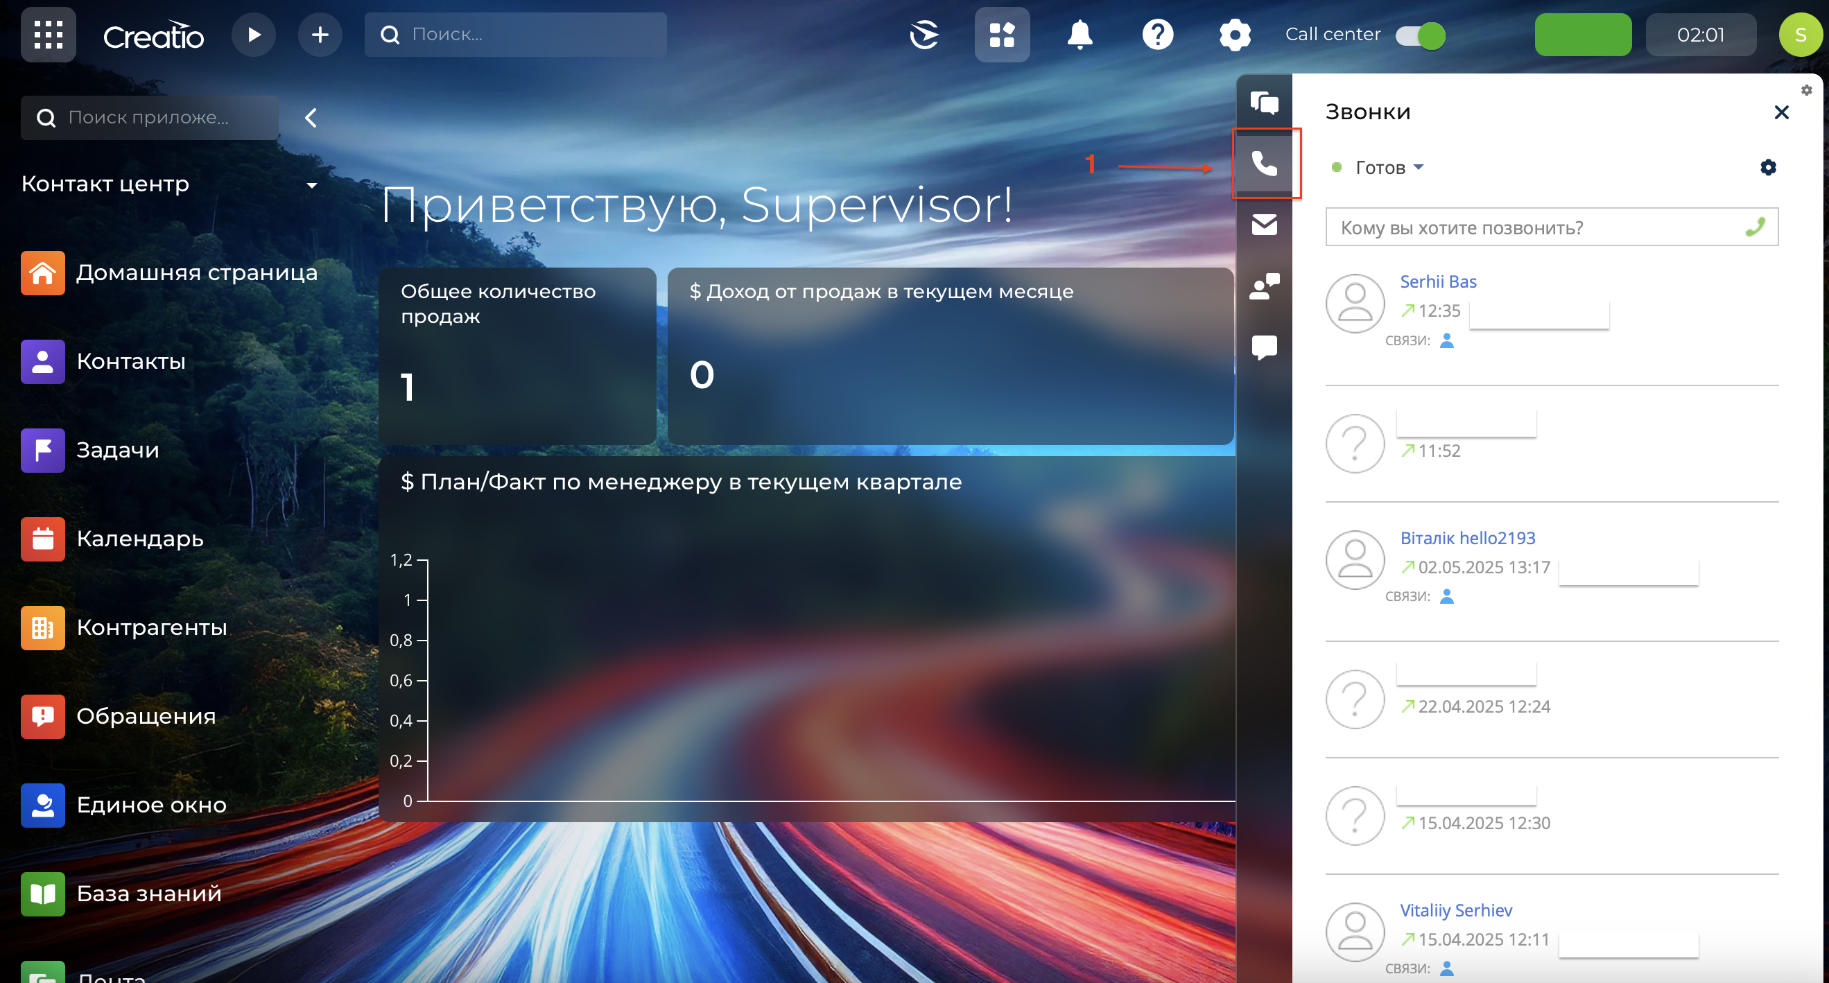Open system designer gear icon

(1235, 34)
